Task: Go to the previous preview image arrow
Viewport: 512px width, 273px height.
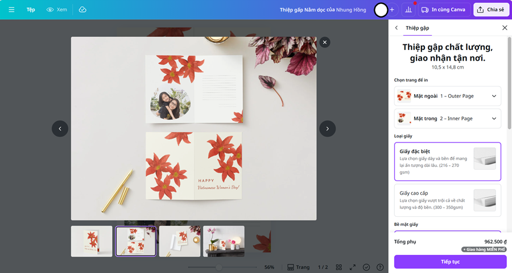Action: pyautogui.click(x=60, y=129)
